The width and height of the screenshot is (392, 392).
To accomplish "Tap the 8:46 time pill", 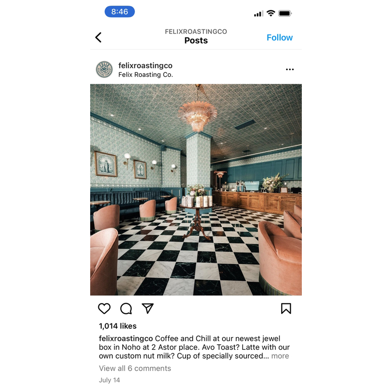I will pos(120,11).
